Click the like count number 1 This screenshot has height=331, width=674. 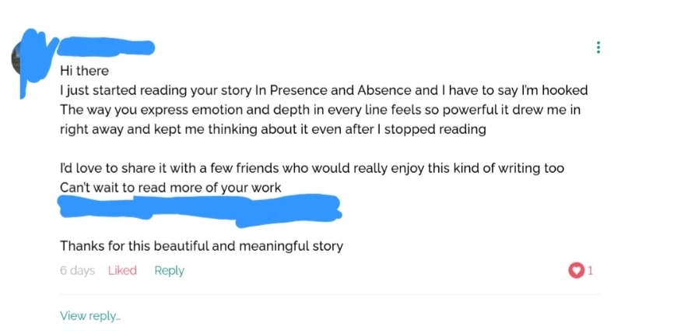(x=591, y=271)
